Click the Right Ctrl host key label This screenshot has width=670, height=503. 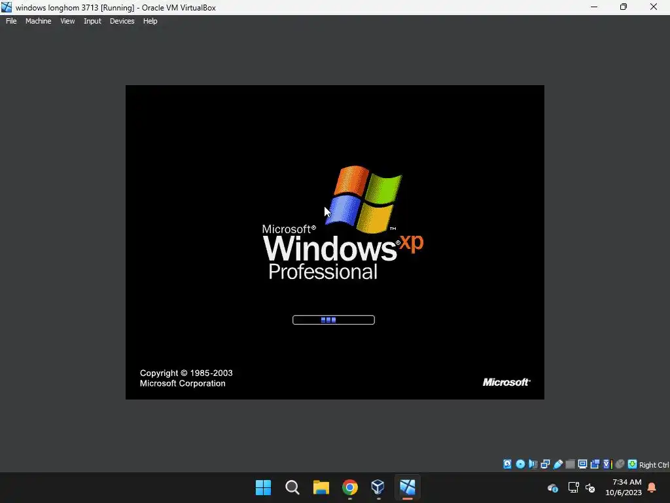(654, 465)
